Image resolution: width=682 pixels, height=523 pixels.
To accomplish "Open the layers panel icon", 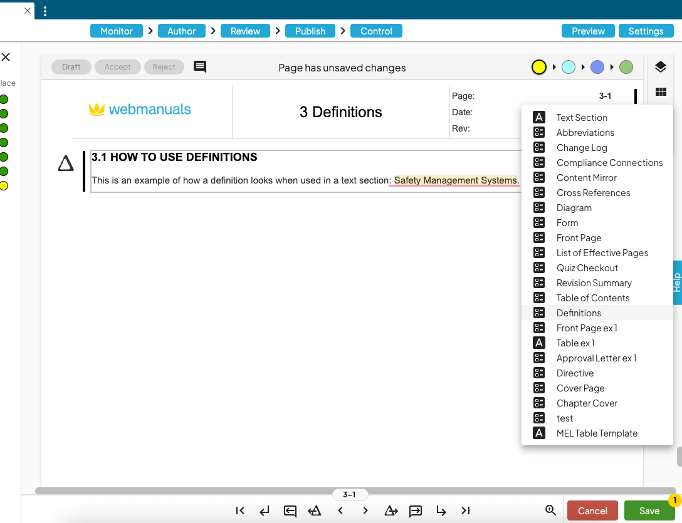I will tap(661, 67).
